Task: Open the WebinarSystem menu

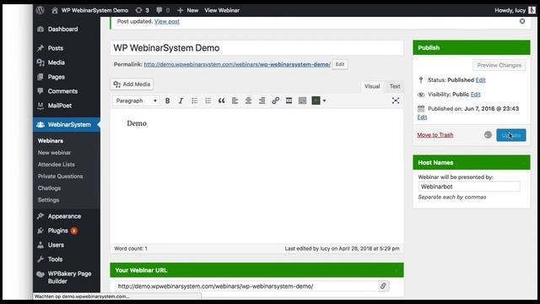Action: click(x=67, y=125)
